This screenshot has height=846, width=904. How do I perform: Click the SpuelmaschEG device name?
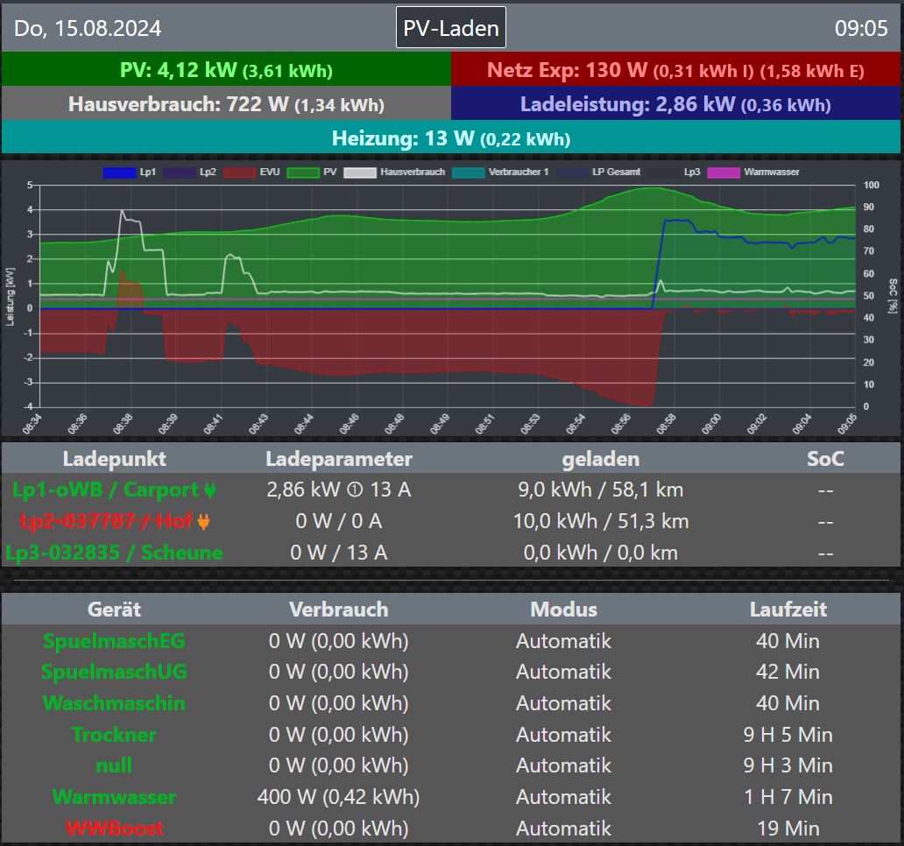tap(114, 641)
